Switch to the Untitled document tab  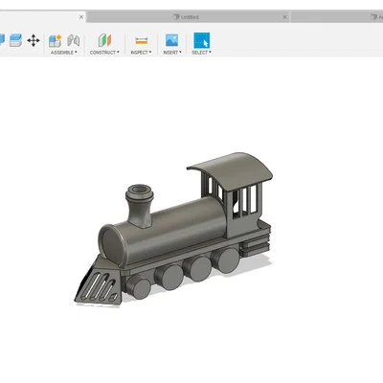tap(189, 17)
